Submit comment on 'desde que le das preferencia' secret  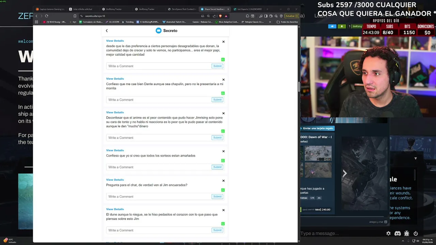217,66
